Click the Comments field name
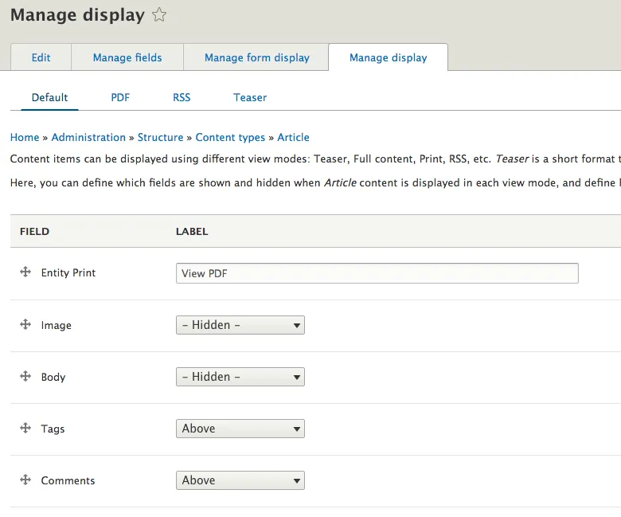The height and width of the screenshot is (517, 621). (68, 480)
